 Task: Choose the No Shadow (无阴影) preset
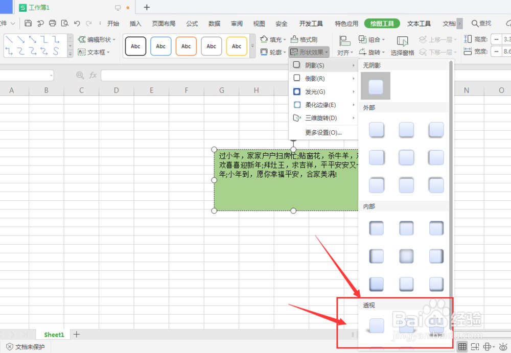[376, 86]
